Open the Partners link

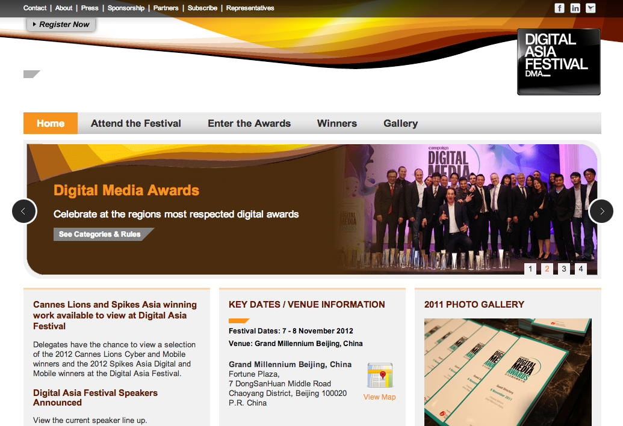pyautogui.click(x=166, y=8)
